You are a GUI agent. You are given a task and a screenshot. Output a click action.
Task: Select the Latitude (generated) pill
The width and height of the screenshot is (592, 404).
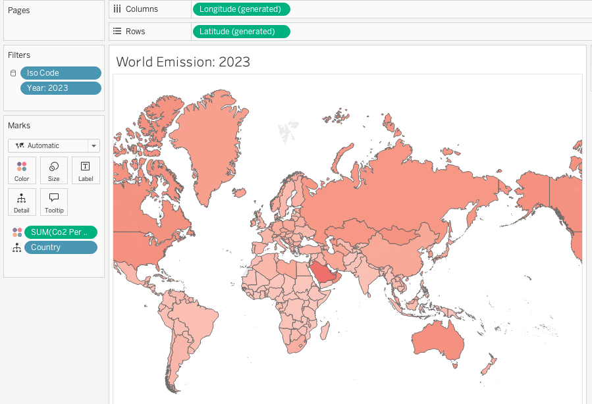241,32
